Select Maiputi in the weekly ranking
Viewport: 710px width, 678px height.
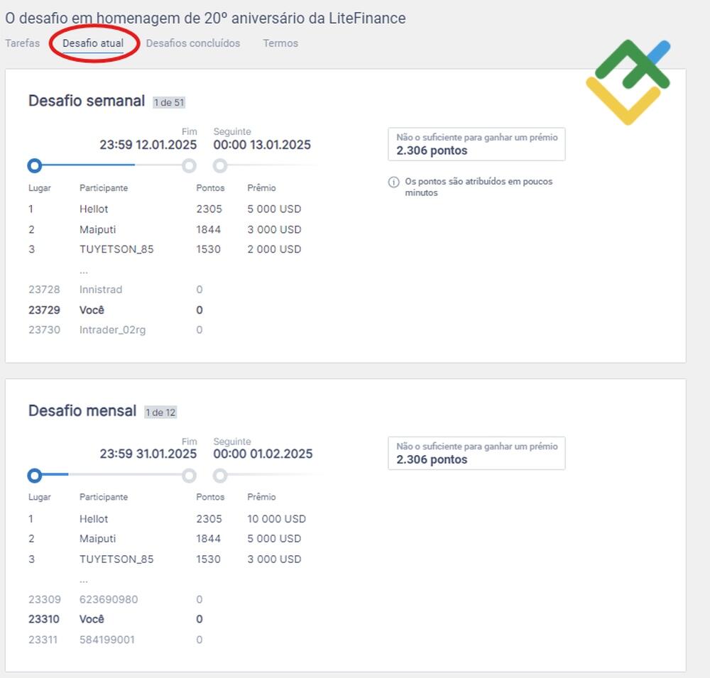pos(97,229)
